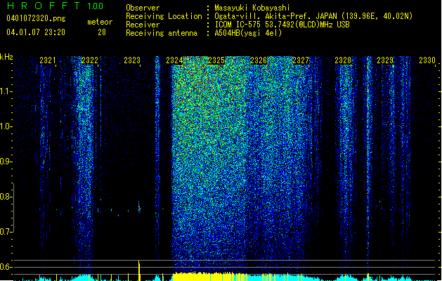Click the 2327 time marker
This screenshot has height=281, width=442.
[301, 60]
